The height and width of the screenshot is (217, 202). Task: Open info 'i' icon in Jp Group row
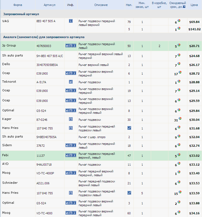point(74,45)
